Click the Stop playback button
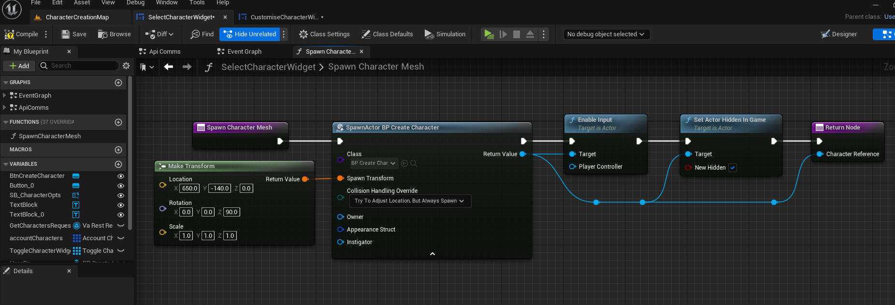This screenshot has height=305, width=895. click(x=517, y=34)
